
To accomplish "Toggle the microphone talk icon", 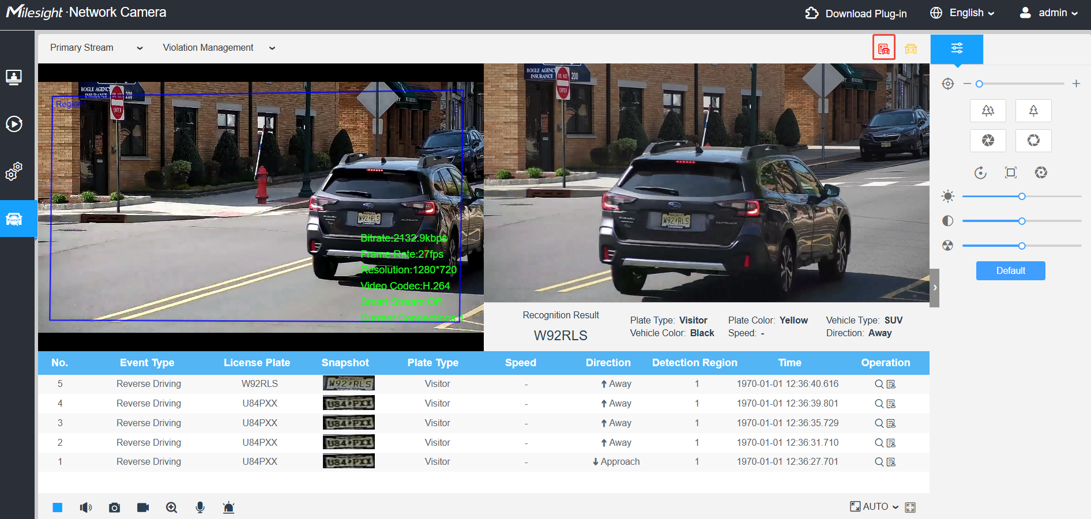I will click(200, 507).
